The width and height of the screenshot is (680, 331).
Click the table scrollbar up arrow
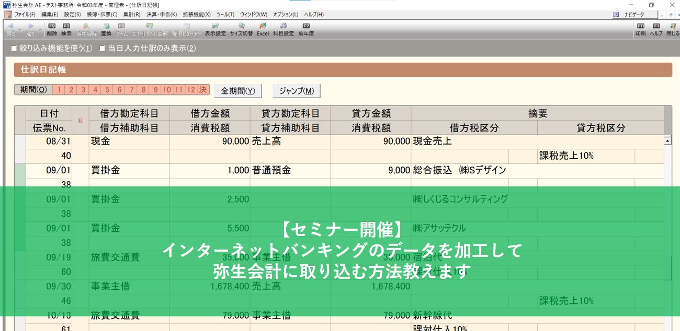point(667,141)
